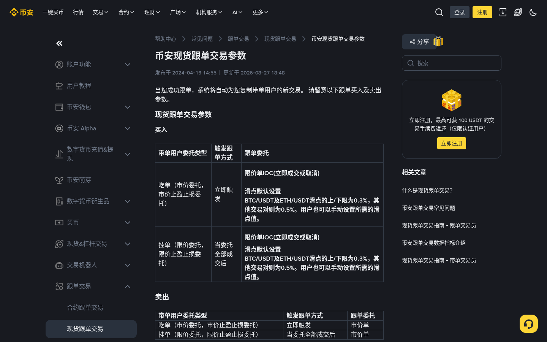
Task: Click the 币安 Alpha icon
Action: (x=59, y=128)
